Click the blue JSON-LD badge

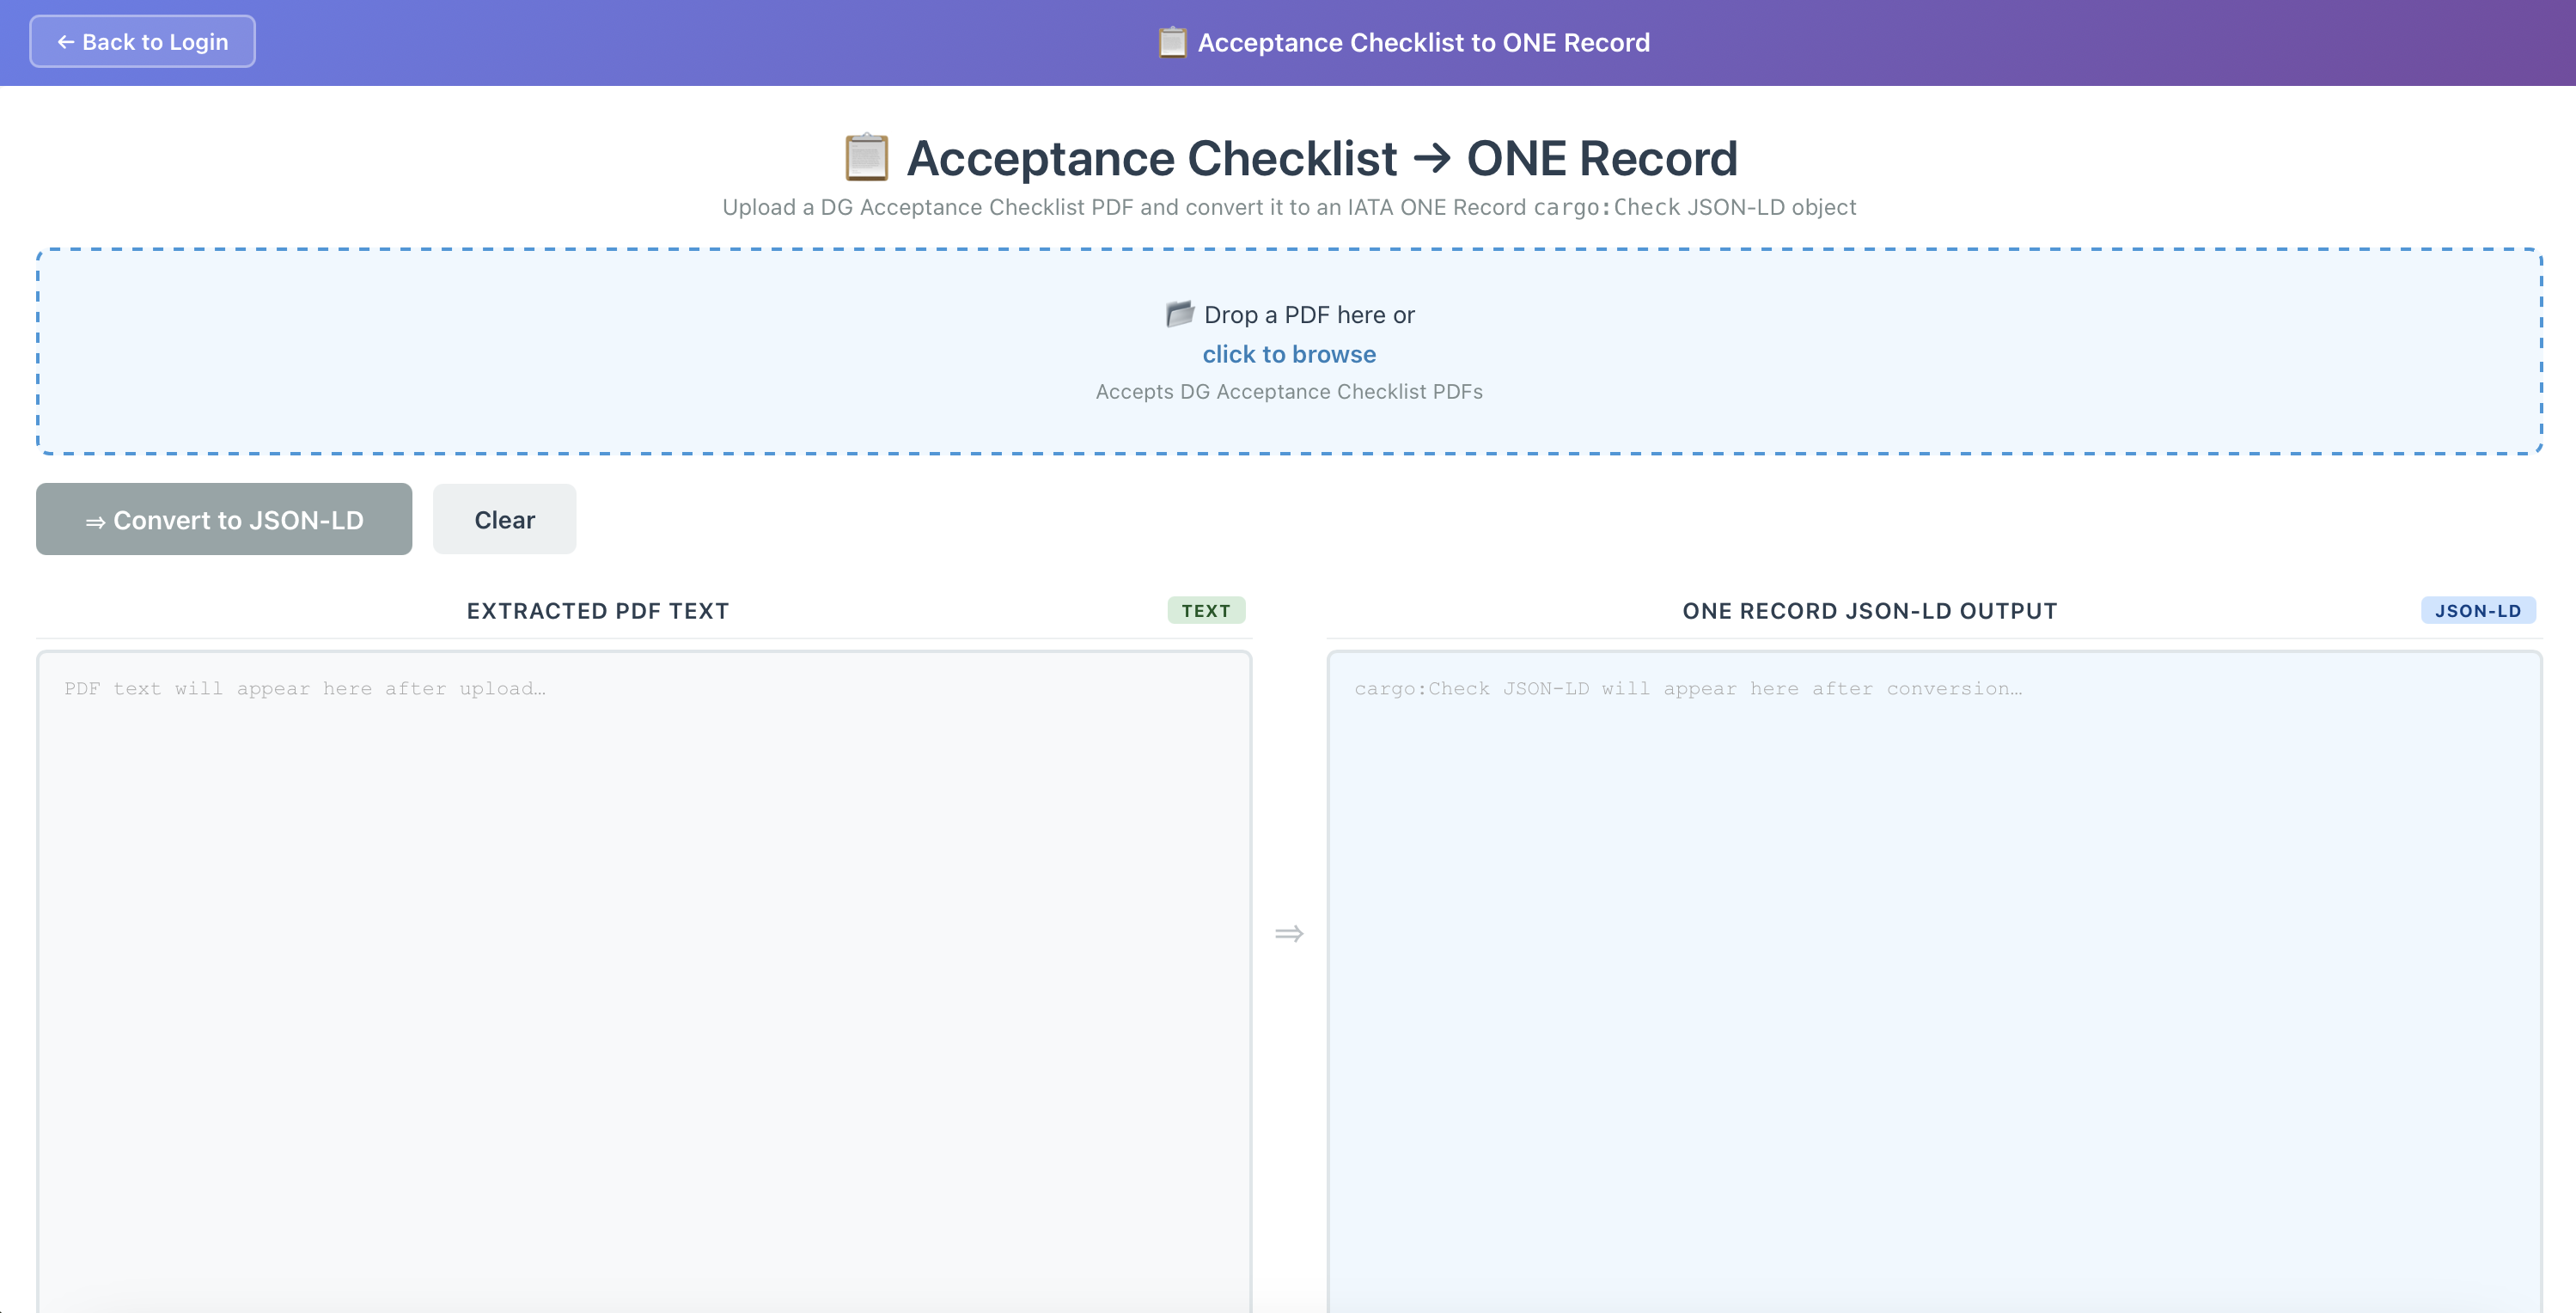pyautogui.click(x=2477, y=611)
